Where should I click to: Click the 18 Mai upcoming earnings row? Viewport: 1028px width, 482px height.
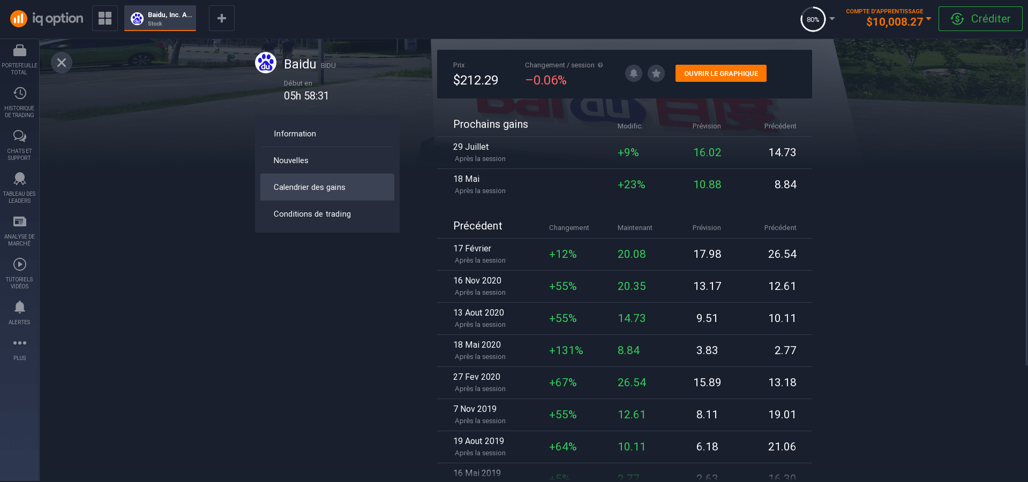[625, 185]
